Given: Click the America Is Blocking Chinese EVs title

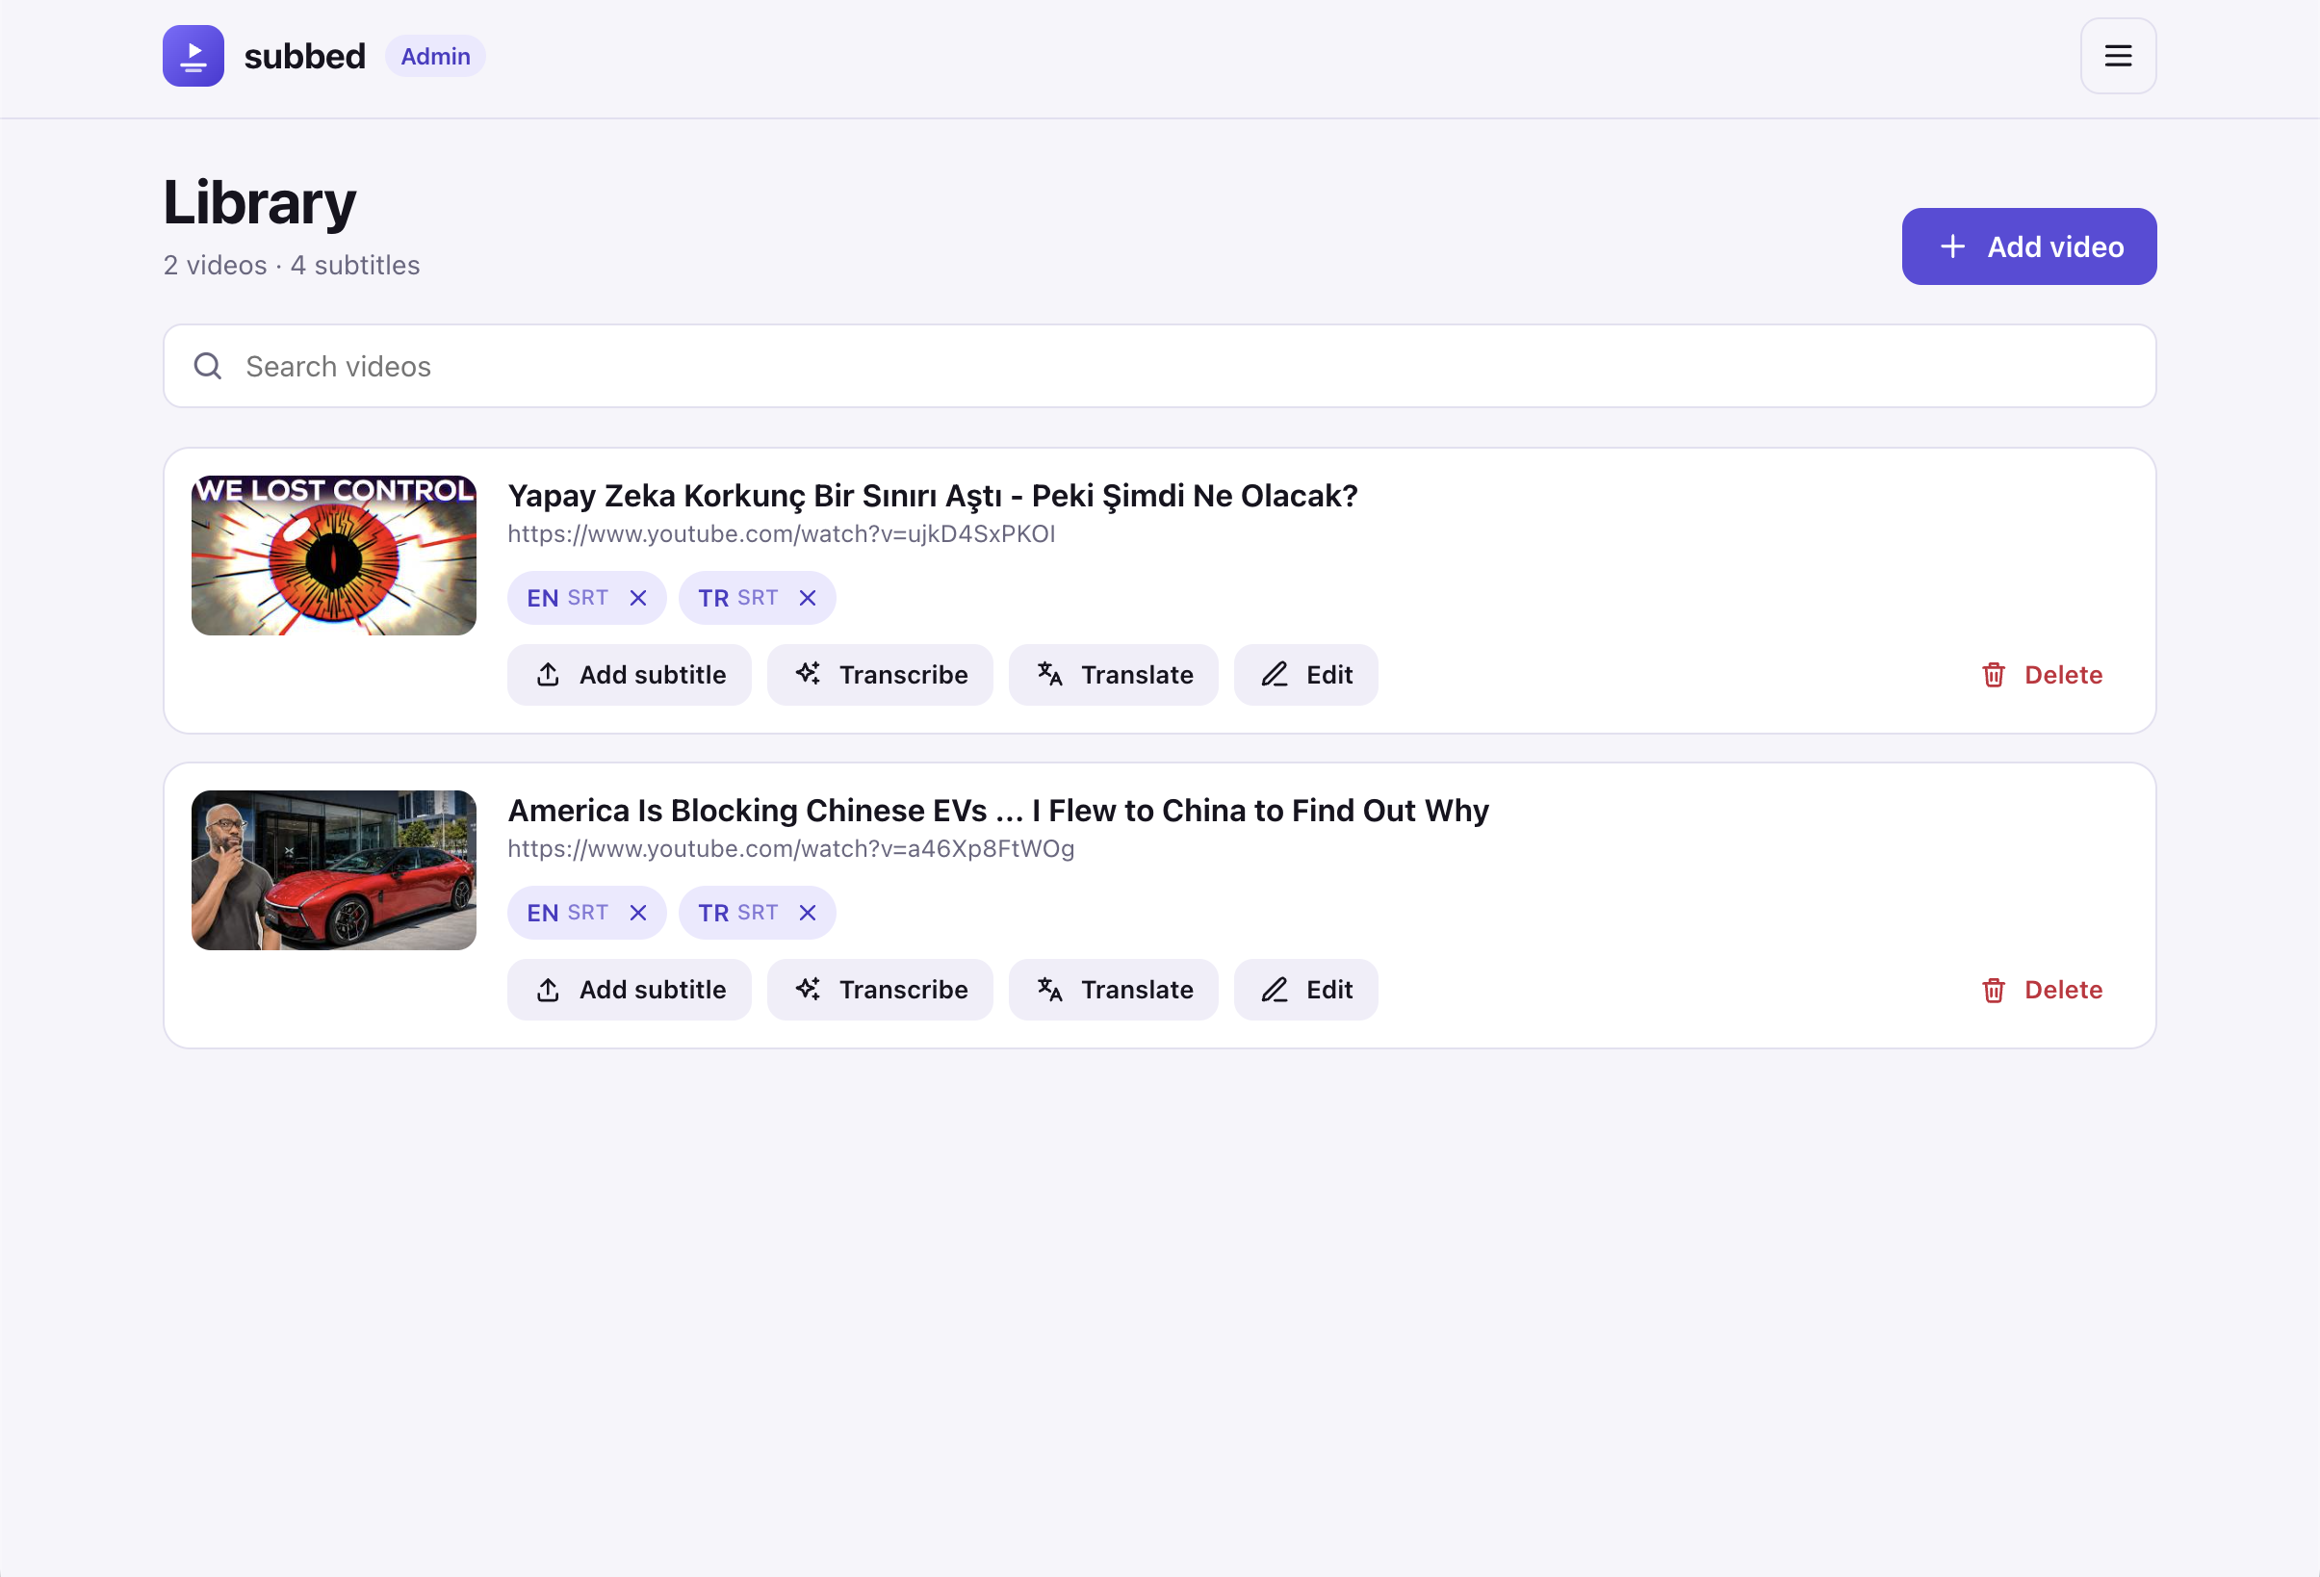Looking at the screenshot, I should [998, 811].
